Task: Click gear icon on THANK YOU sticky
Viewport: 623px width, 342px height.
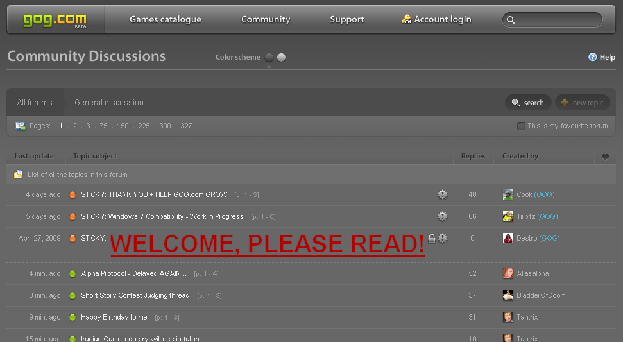Action: [x=442, y=194]
